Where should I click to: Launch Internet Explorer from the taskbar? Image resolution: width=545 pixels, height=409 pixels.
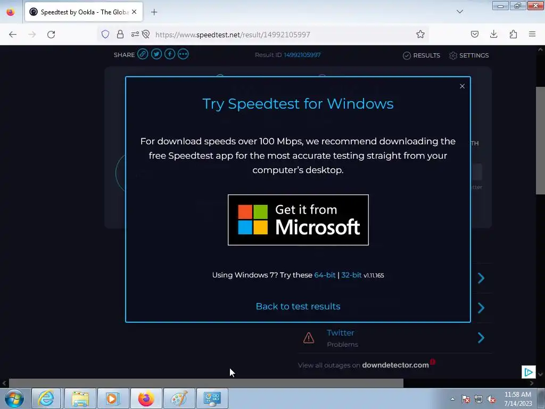46,398
